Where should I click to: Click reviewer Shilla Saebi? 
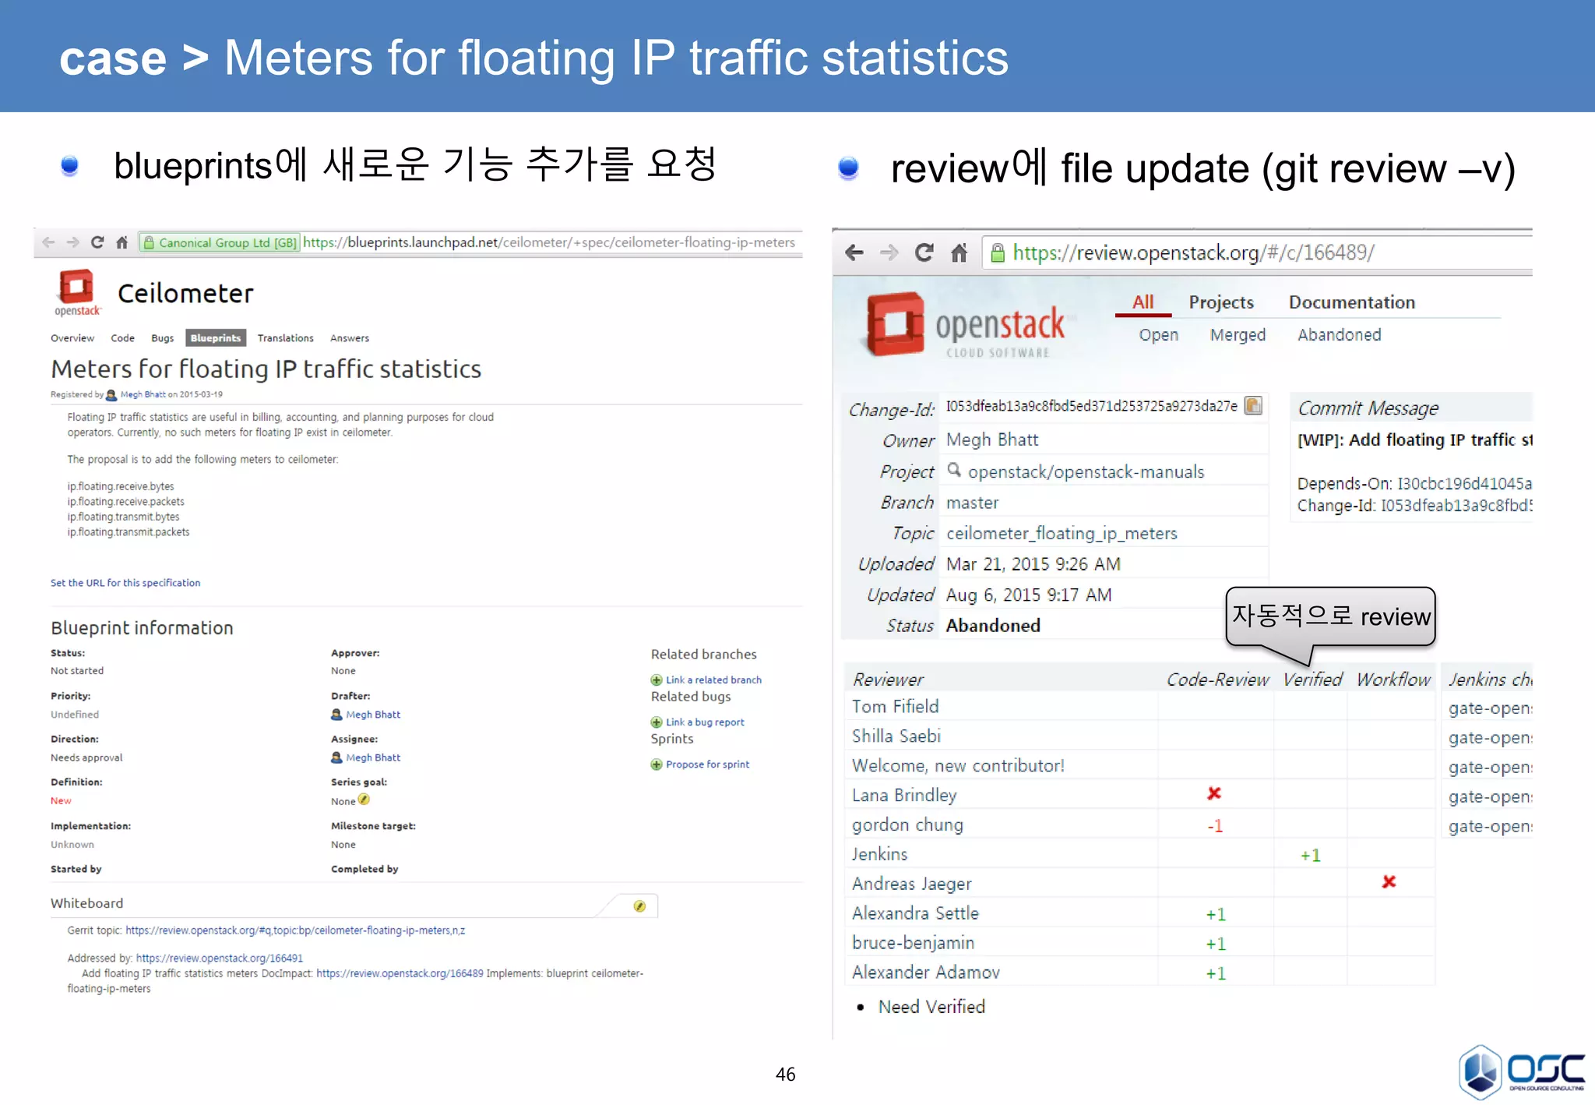coord(896,736)
